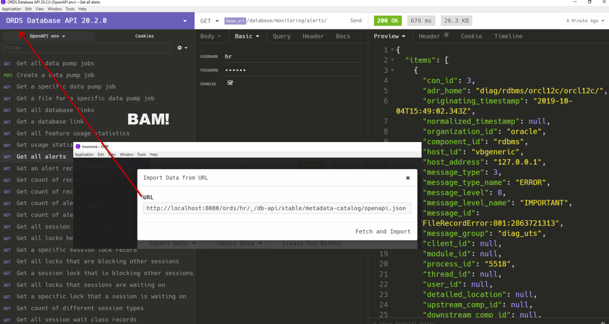Click the Fetch and Import button
The image size is (609, 324).
(383, 231)
